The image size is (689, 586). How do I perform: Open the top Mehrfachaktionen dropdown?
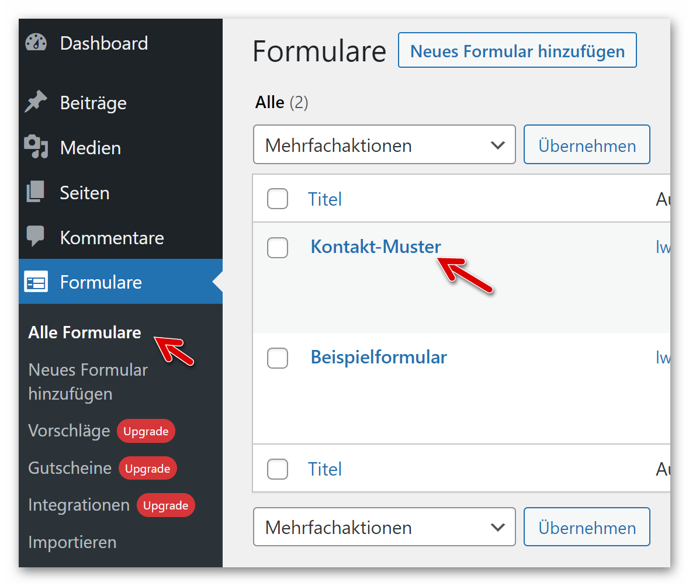(384, 145)
